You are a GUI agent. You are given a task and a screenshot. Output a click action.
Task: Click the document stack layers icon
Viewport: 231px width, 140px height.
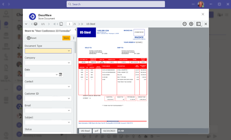click(35, 24)
